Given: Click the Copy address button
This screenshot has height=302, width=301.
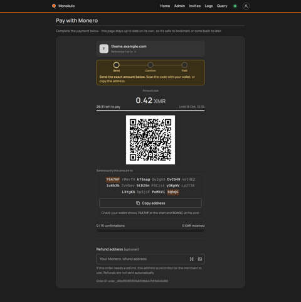Looking at the screenshot, I should pos(150,203).
